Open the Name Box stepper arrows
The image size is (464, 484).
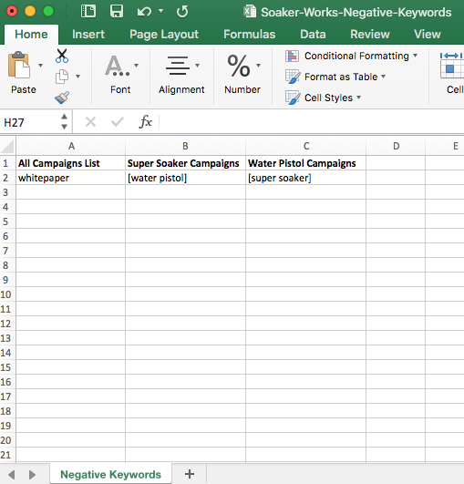tap(64, 121)
